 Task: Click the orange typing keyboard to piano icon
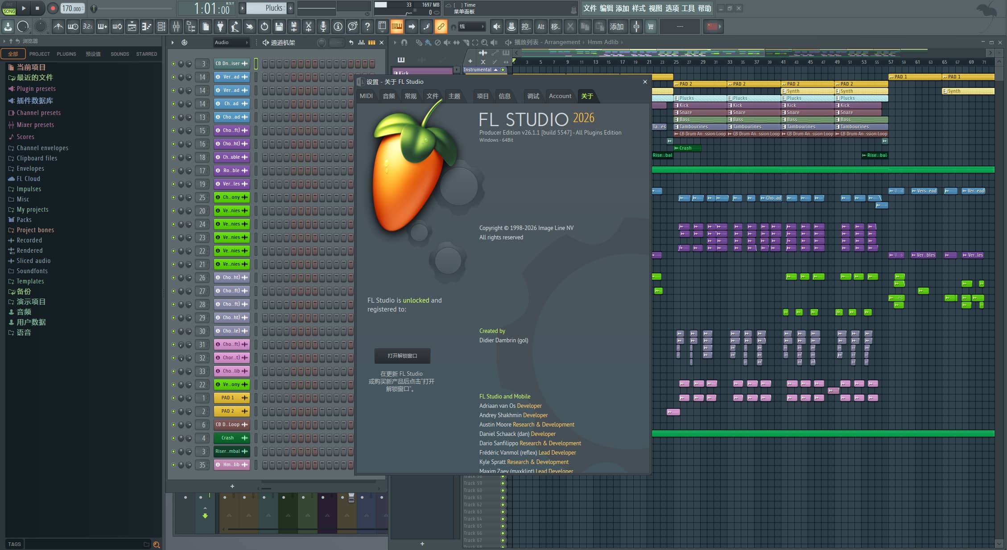tap(397, 27)
